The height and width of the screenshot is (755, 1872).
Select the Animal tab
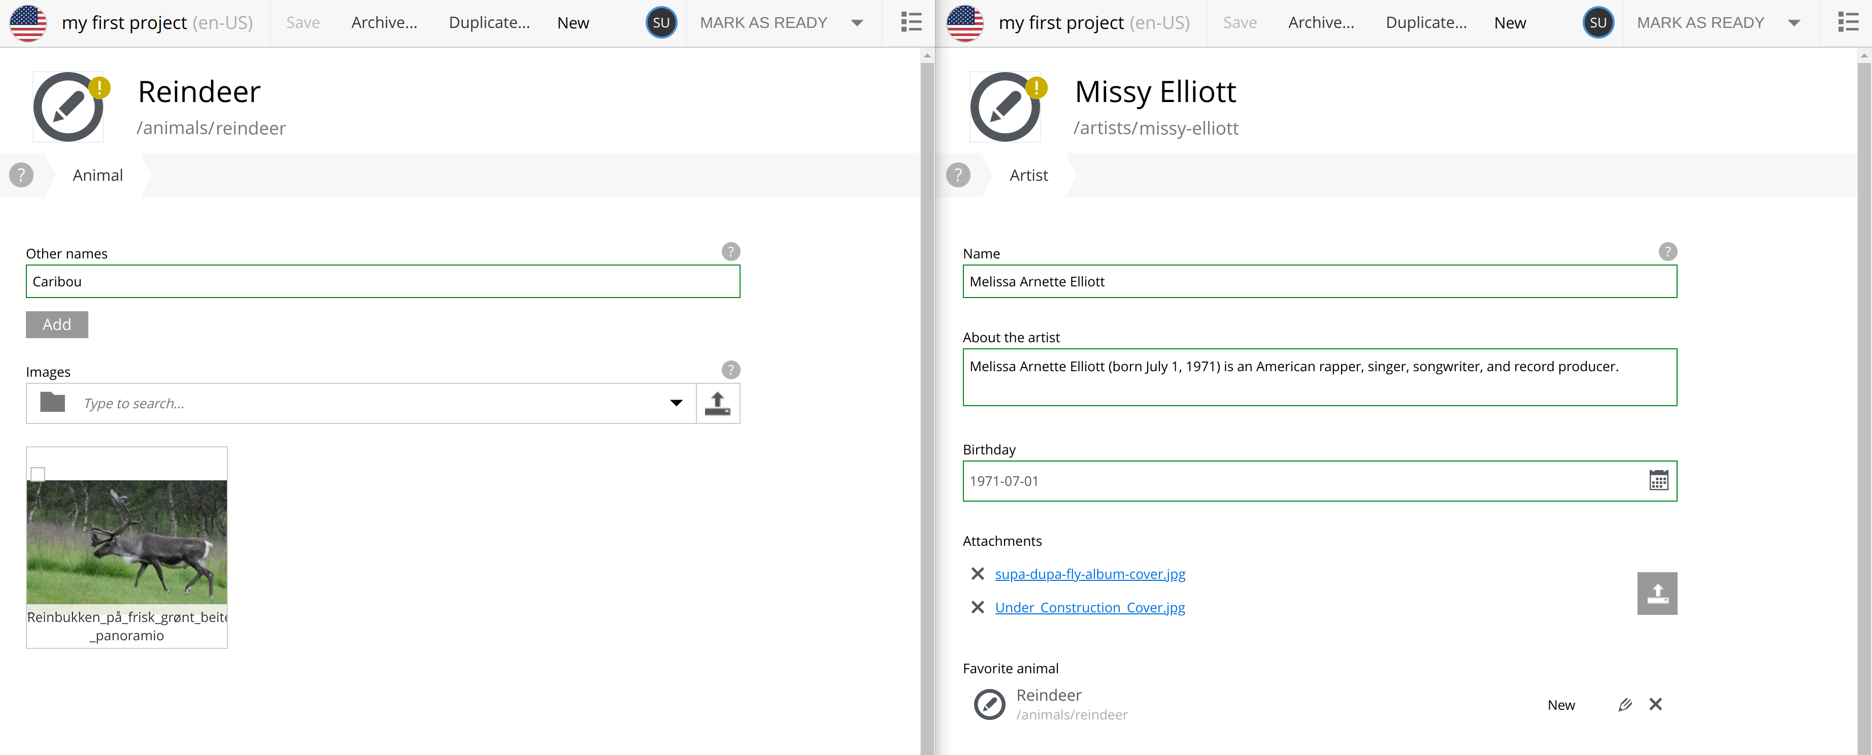(x=98, y=175)
